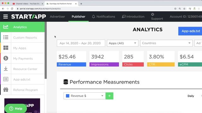Click the 3942 impressions value

coord(98,57)
